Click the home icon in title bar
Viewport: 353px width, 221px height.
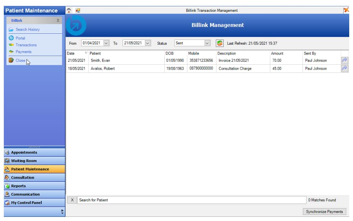pyautogui.click(x=69, y=11)
